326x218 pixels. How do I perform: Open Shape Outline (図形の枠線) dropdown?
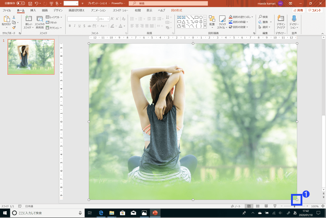(x=238, y=22)
